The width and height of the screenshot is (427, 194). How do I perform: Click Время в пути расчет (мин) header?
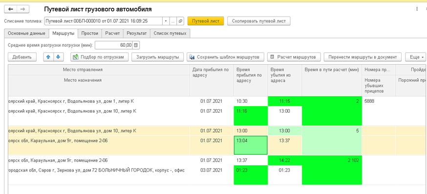(x=331, y=80)
